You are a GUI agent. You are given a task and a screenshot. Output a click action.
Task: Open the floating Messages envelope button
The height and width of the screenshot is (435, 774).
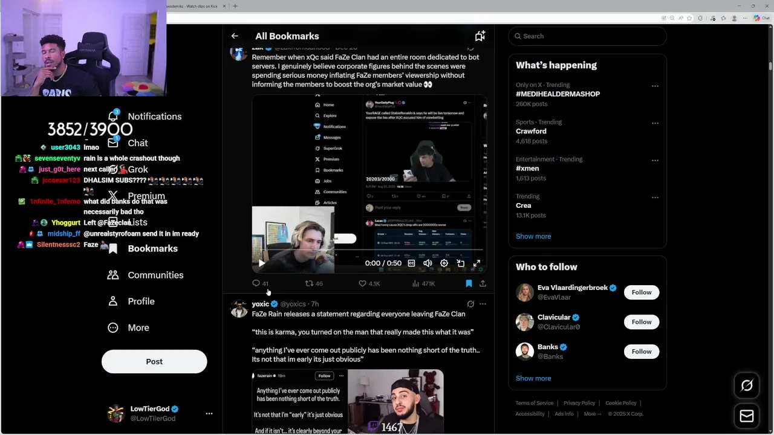(x=747, y=416)
